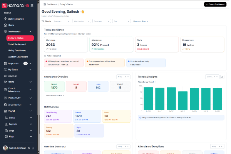The height and width of the screenshot is (154, 231).
Task: Open Retail Dashboard from sidebar
Action: click(17, 44)
